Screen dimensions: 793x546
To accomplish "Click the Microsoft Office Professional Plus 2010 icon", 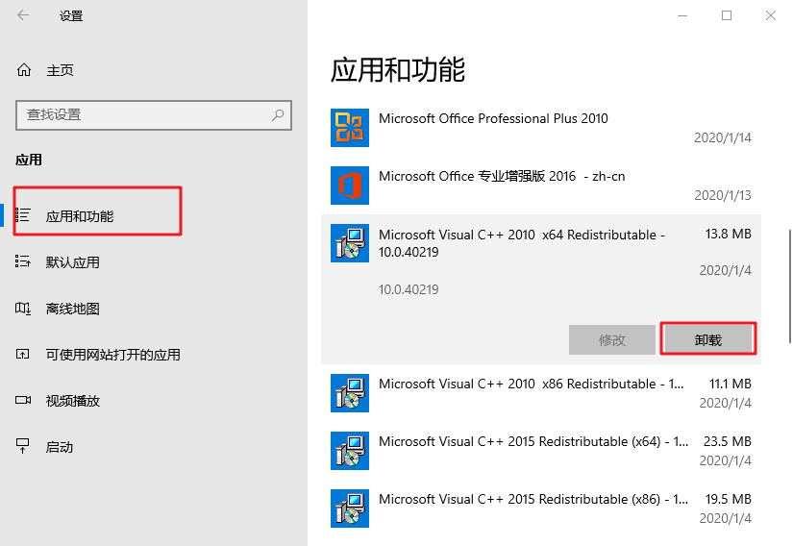I will pyautogui.click(x=350, y=128).
